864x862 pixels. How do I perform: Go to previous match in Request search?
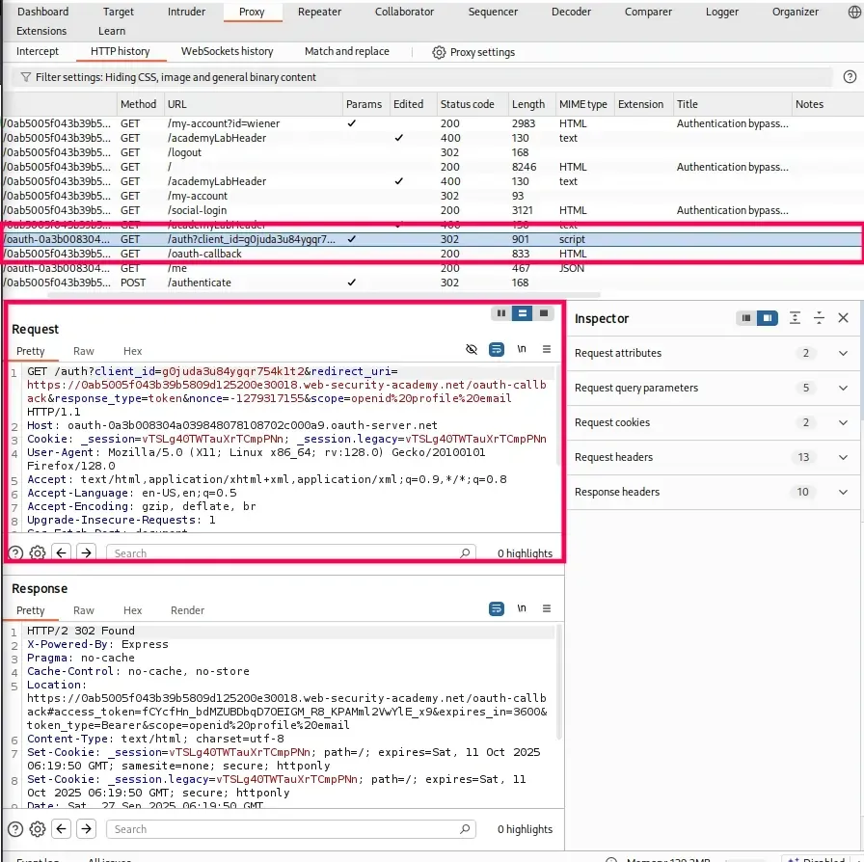[61, 552]
